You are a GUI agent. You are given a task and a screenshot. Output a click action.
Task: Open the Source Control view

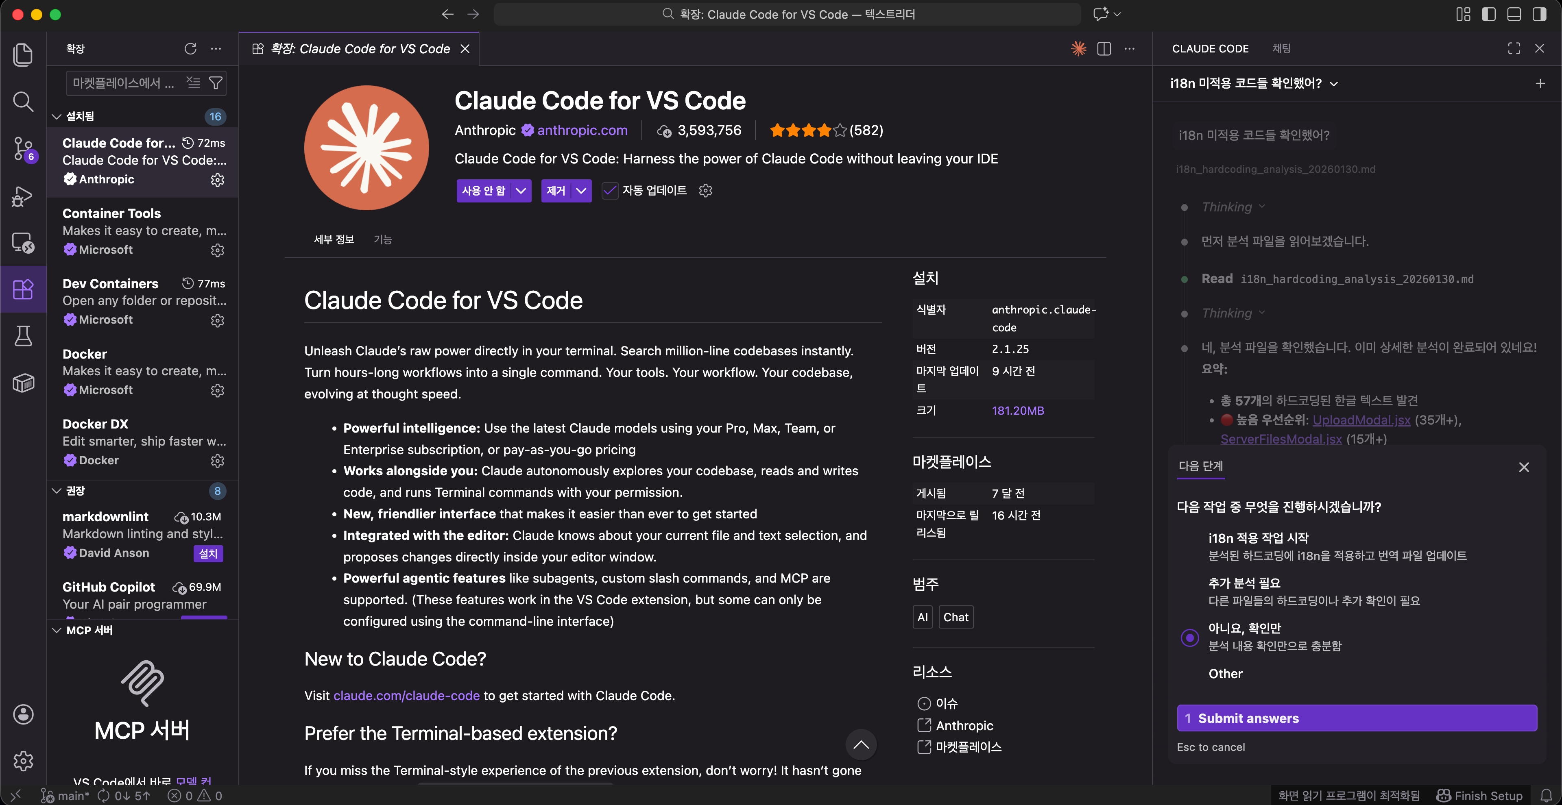(23, 148)
